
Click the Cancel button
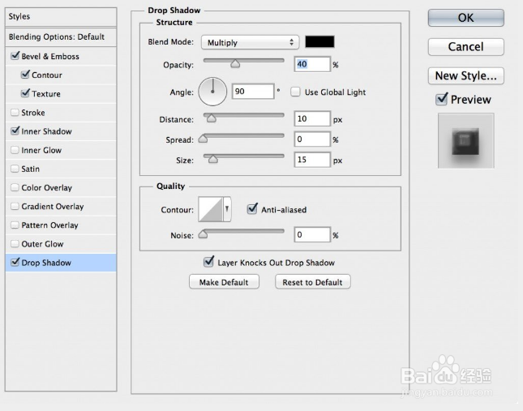pos(466,47)
